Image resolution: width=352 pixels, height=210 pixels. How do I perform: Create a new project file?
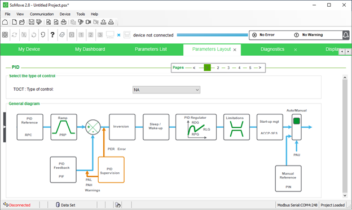(14, 22)
